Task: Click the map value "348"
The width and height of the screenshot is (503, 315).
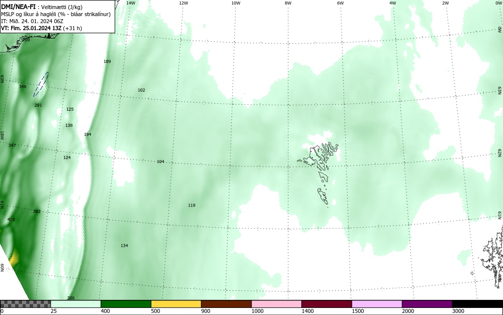Action: [23, 87]
